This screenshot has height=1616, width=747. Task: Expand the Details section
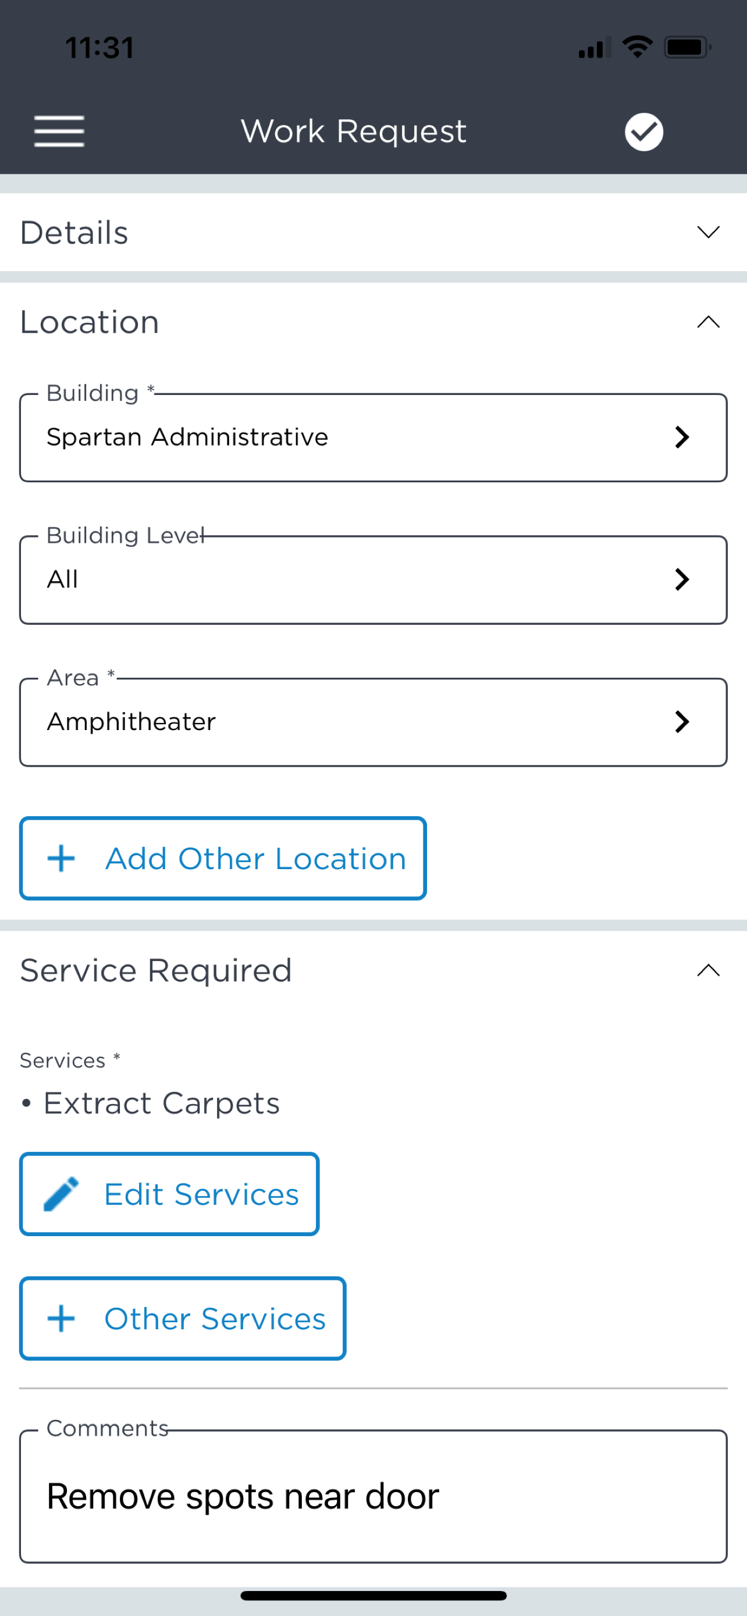(708, 232)
